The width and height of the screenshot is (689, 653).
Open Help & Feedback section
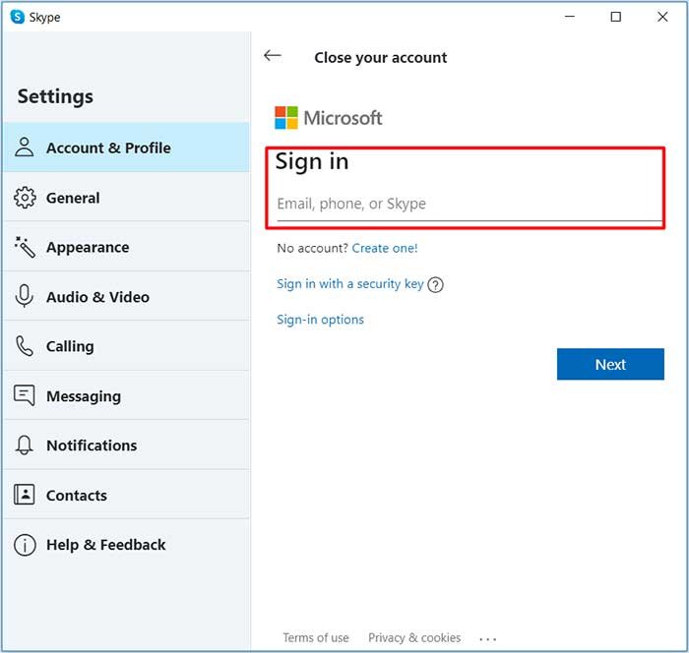point(127,545)
